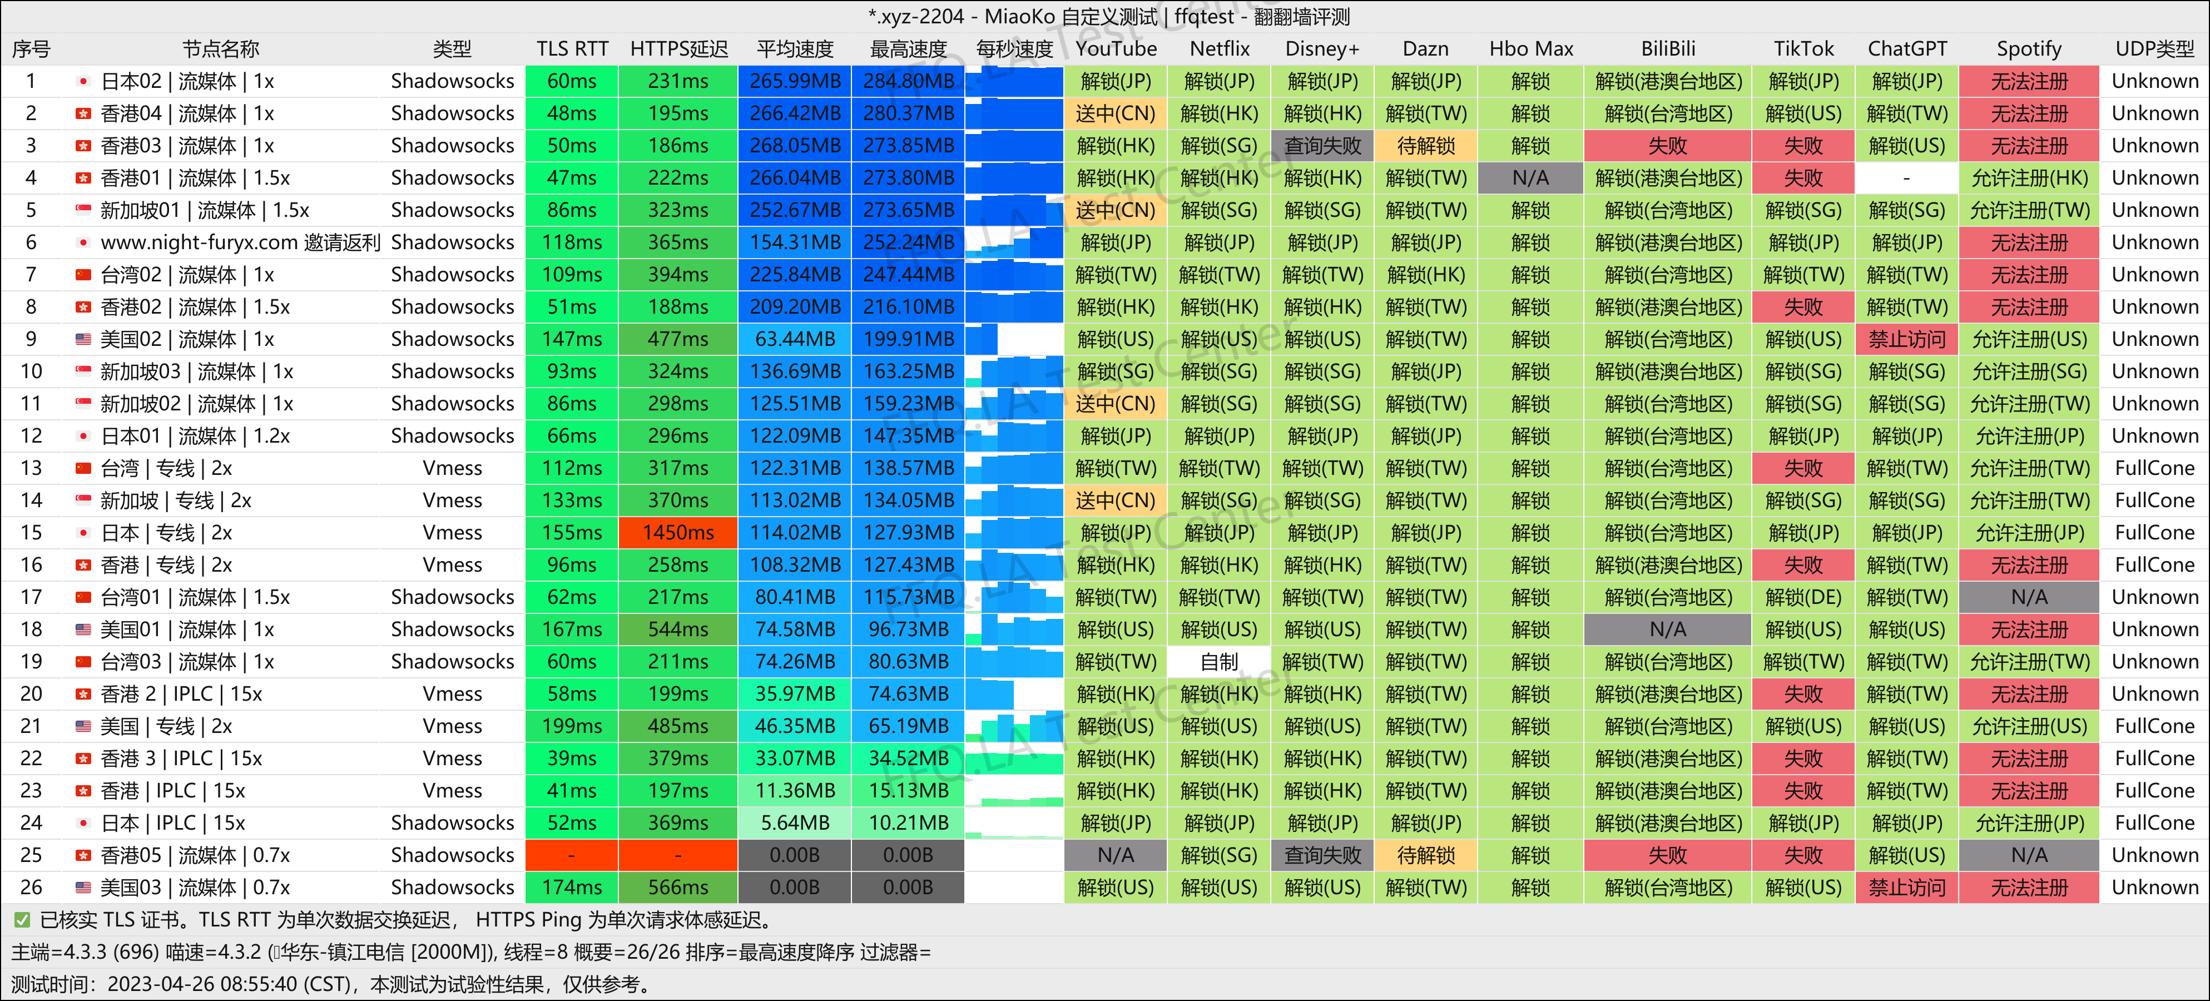Click the US flag beside 美国03
Screen dimensions: 2210x1001
tap(83, 887)
